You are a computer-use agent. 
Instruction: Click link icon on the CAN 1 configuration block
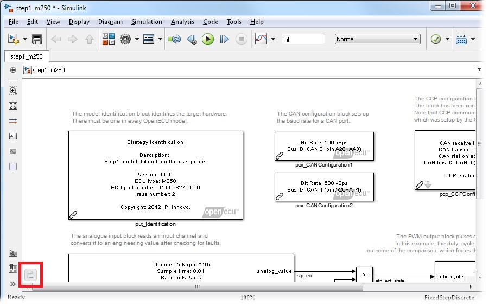(280, 196)
